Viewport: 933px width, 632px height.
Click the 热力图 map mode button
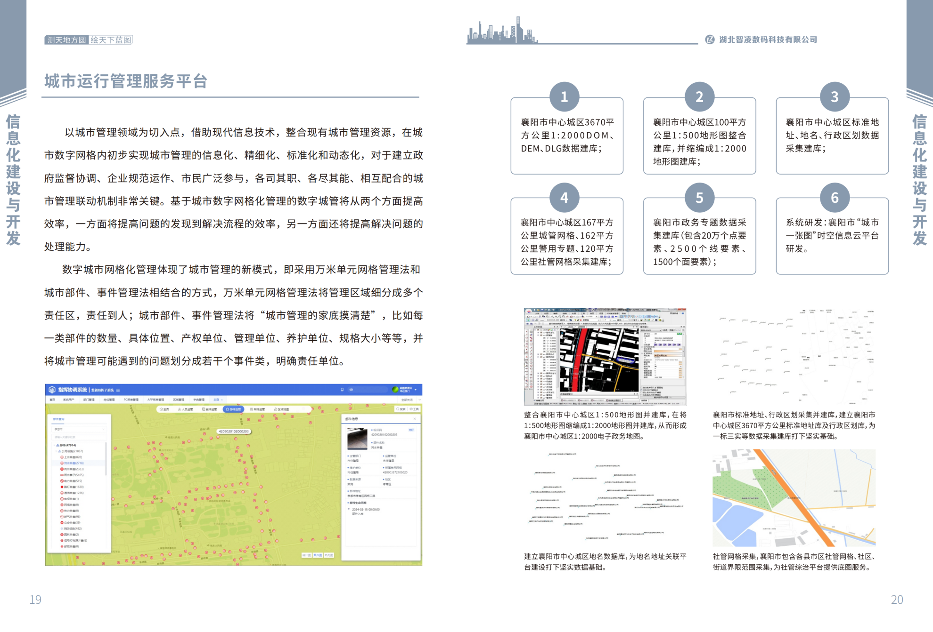pyautogui.click(x=329, y=555)
